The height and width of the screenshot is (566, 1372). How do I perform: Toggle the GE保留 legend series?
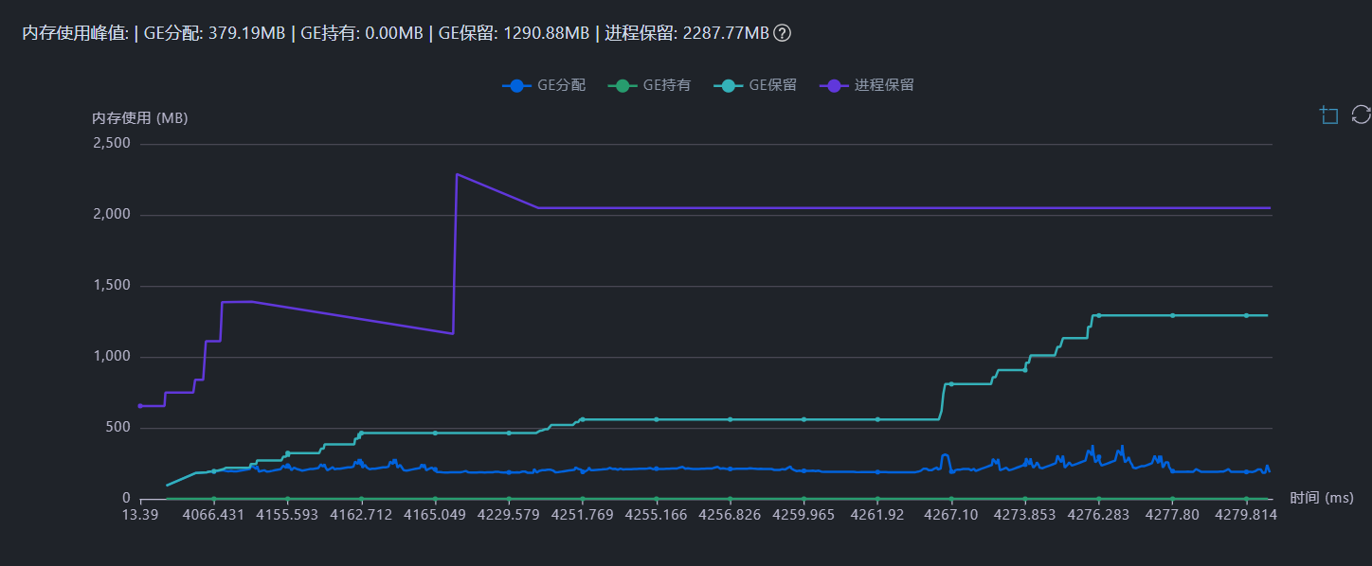[x=755, y=85]
